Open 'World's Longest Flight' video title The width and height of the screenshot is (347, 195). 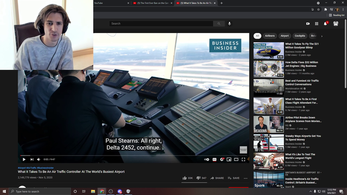point(300,156)
